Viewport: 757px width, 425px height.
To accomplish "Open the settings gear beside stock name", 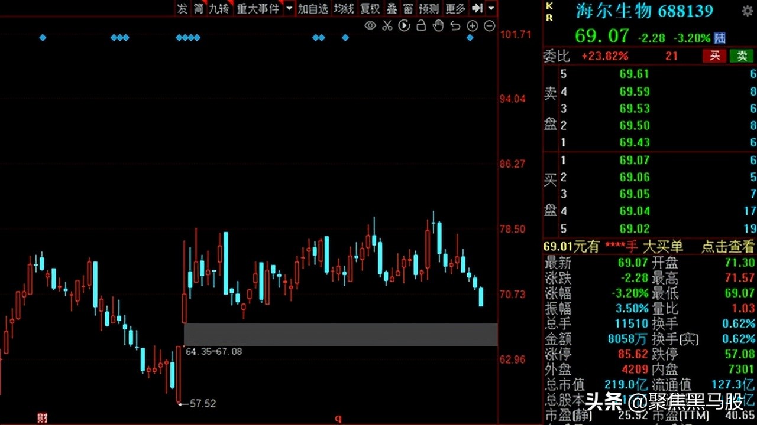I will [x=748, y=11].
